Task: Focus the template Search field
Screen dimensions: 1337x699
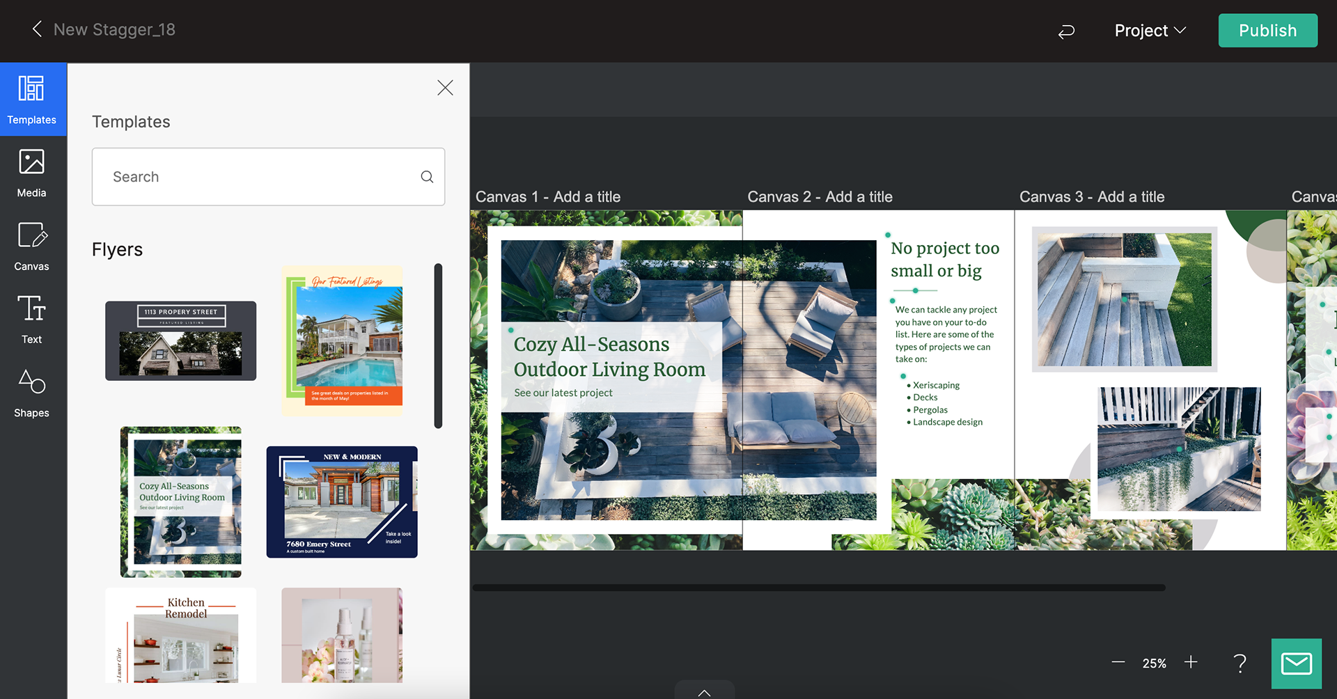Action: point(268,177)
